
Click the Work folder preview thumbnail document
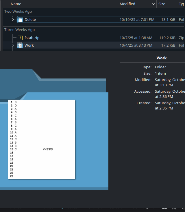click(41, 139)
